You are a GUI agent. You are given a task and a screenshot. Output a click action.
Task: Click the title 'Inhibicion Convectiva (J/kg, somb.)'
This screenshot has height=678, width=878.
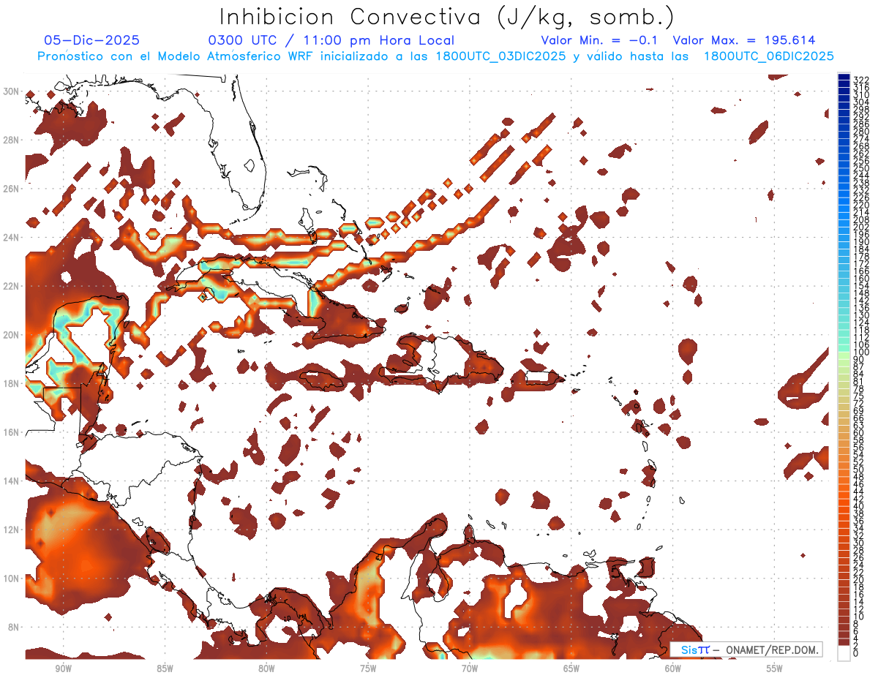click(446, 17)
